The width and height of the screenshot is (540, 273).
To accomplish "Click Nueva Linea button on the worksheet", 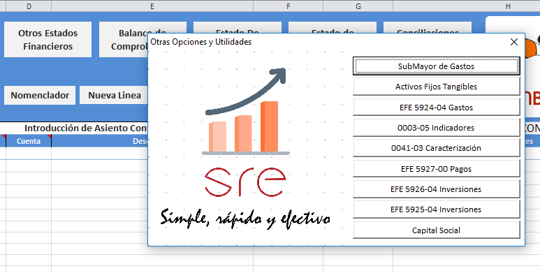I will [x=114, y=96].
